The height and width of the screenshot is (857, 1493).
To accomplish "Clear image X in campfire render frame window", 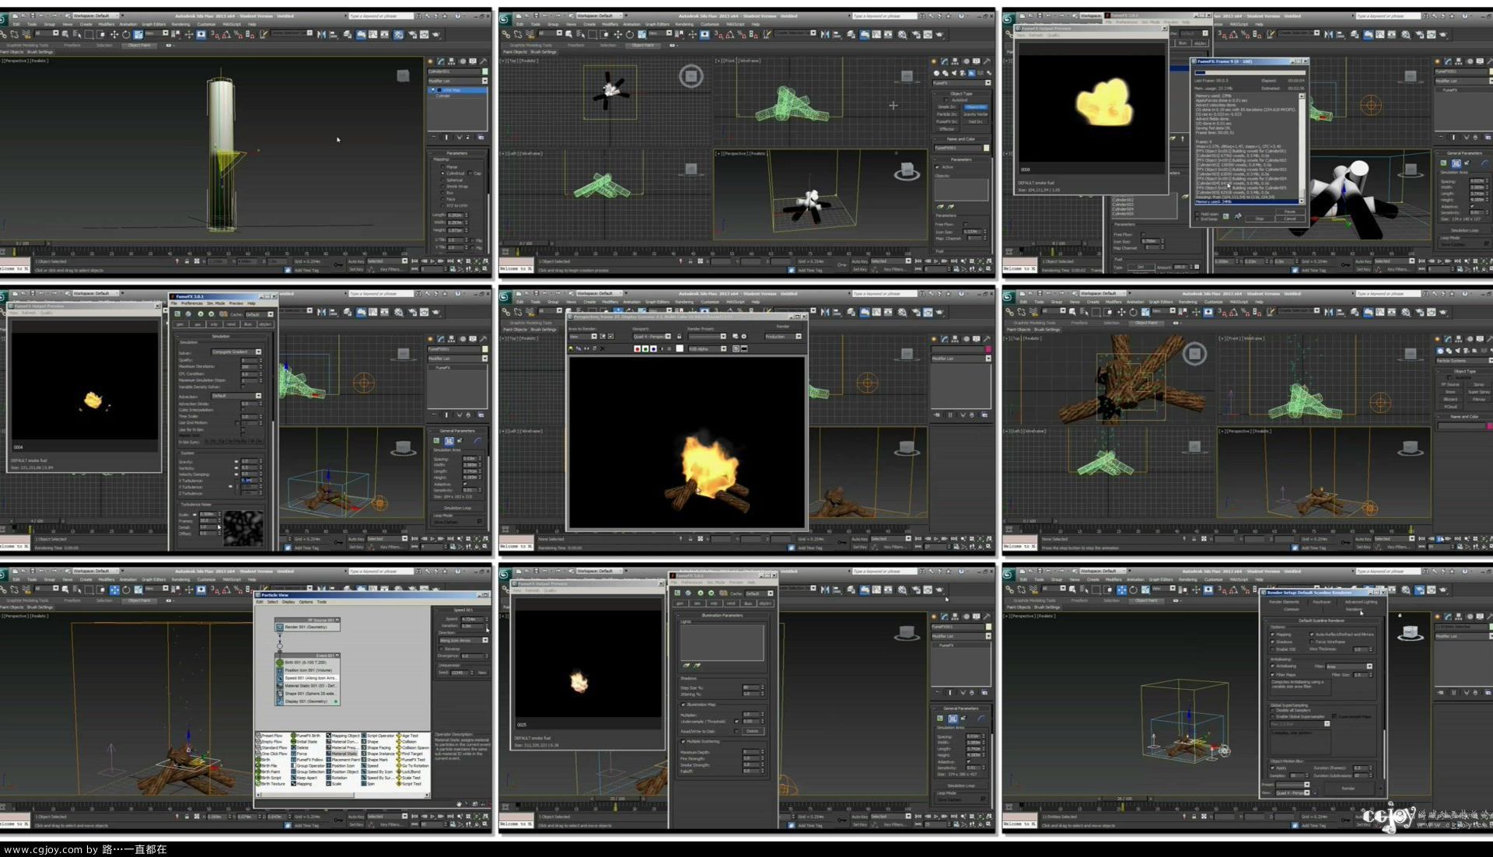I will click(603, 348).
